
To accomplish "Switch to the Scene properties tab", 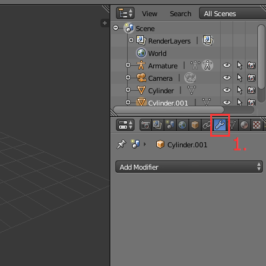I will [x=170, y=125].
